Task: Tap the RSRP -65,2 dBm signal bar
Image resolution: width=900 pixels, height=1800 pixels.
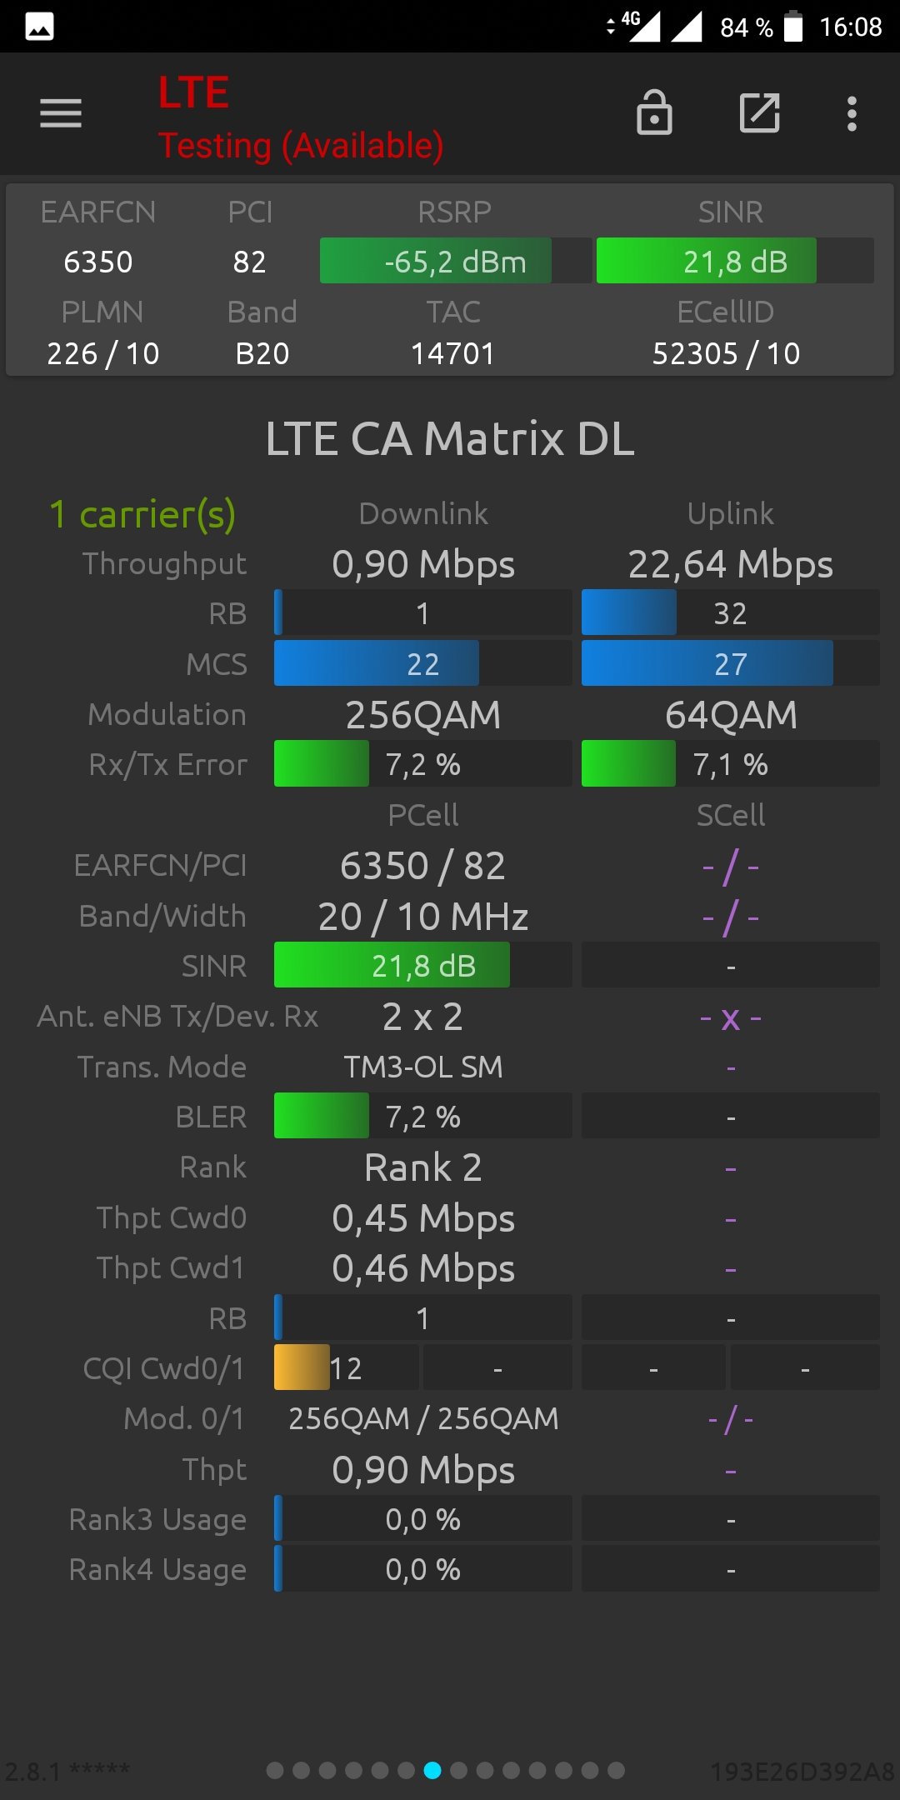Action: 456,261
